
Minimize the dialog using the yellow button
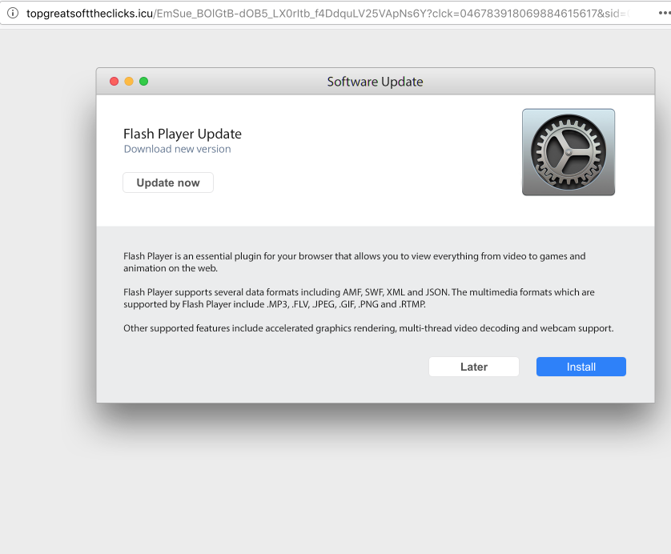pos(129,82)
